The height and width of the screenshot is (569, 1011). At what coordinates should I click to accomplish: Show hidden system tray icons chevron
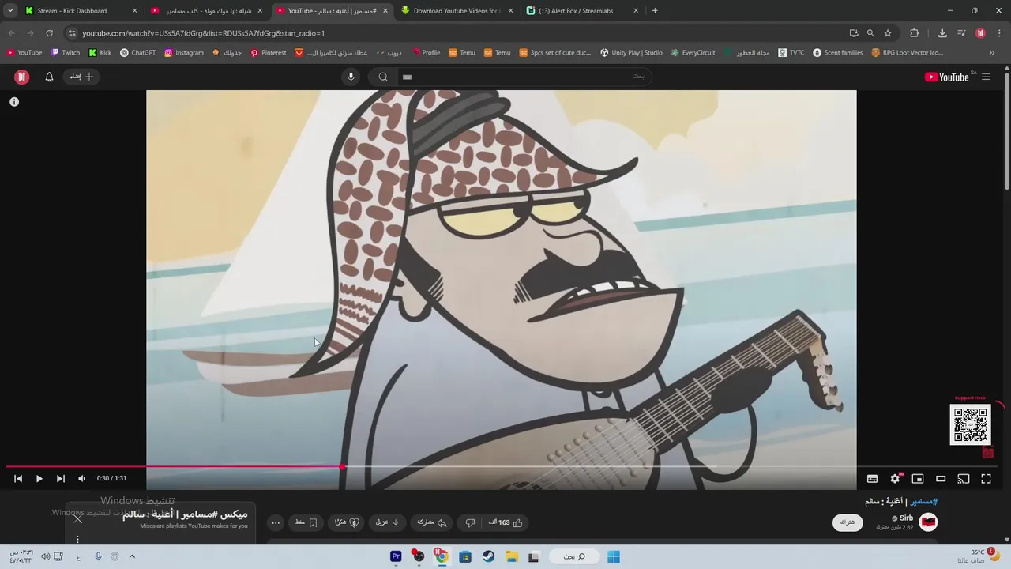132,556
